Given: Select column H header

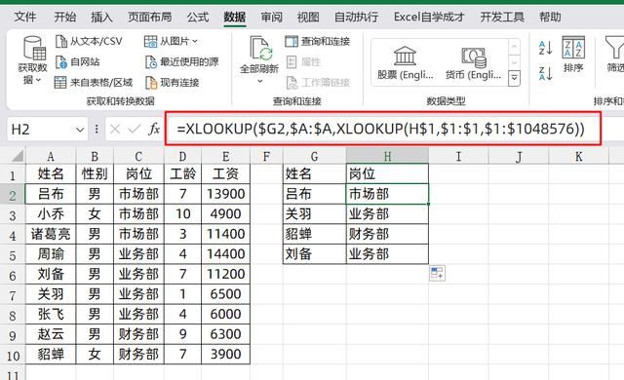Looking at the screenshot, I should pos(387,156).
